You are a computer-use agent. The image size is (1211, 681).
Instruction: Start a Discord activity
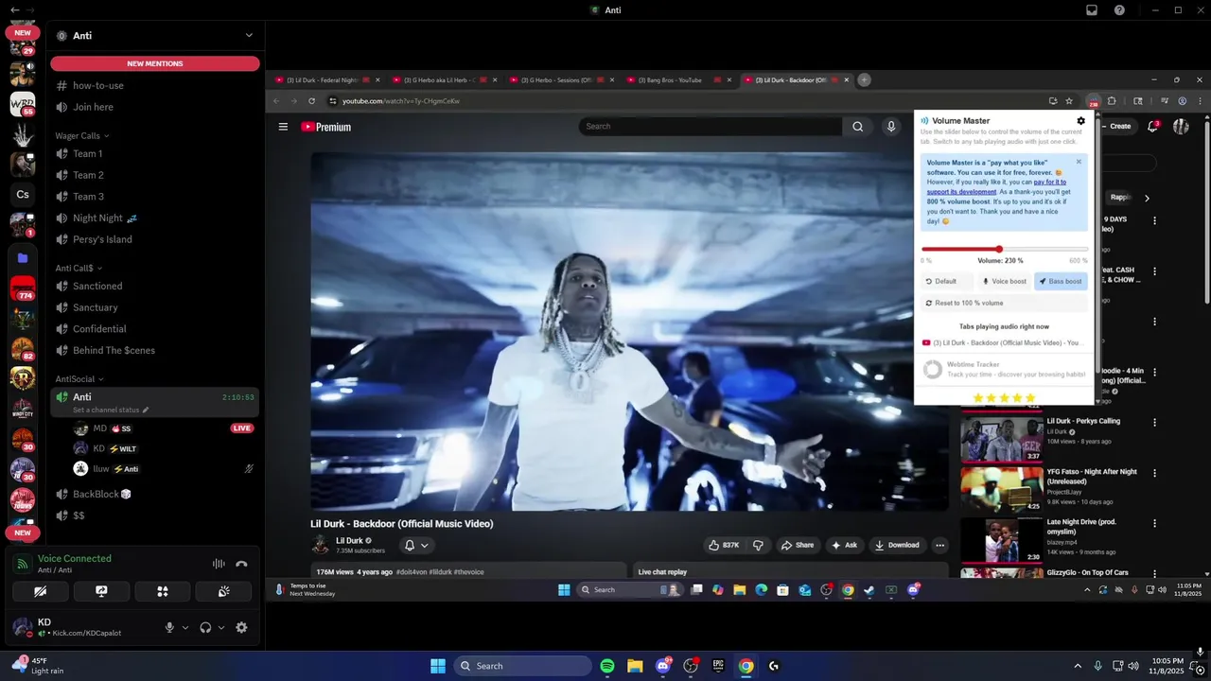(163, 591)
